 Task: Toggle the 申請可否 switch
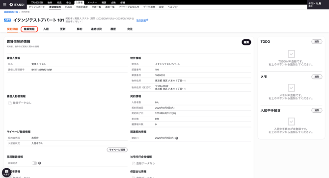point(34,163)
